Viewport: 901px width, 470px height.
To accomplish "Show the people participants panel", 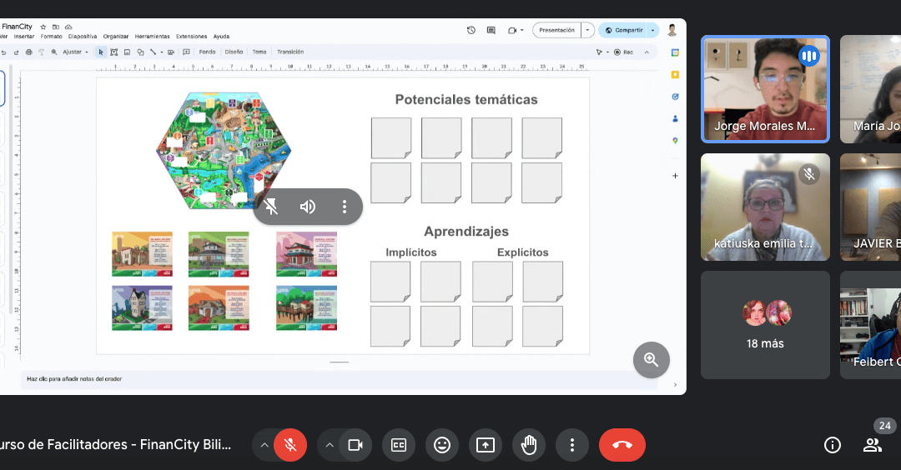I will (873, 445).
